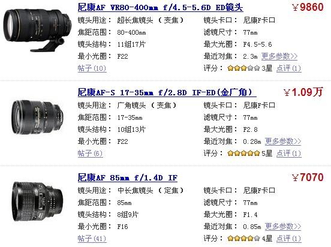Click 点评(1) next to the 3星 rating
The width and height of the screenshot is (331, 247).
289,68
